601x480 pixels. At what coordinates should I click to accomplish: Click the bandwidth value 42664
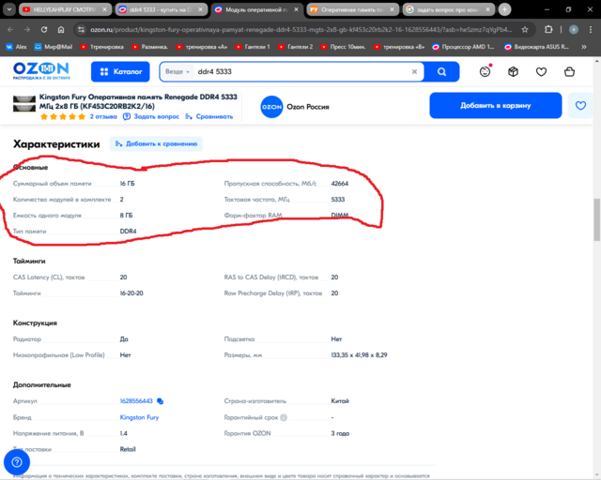pyautogui.click(x=340, y=184)
